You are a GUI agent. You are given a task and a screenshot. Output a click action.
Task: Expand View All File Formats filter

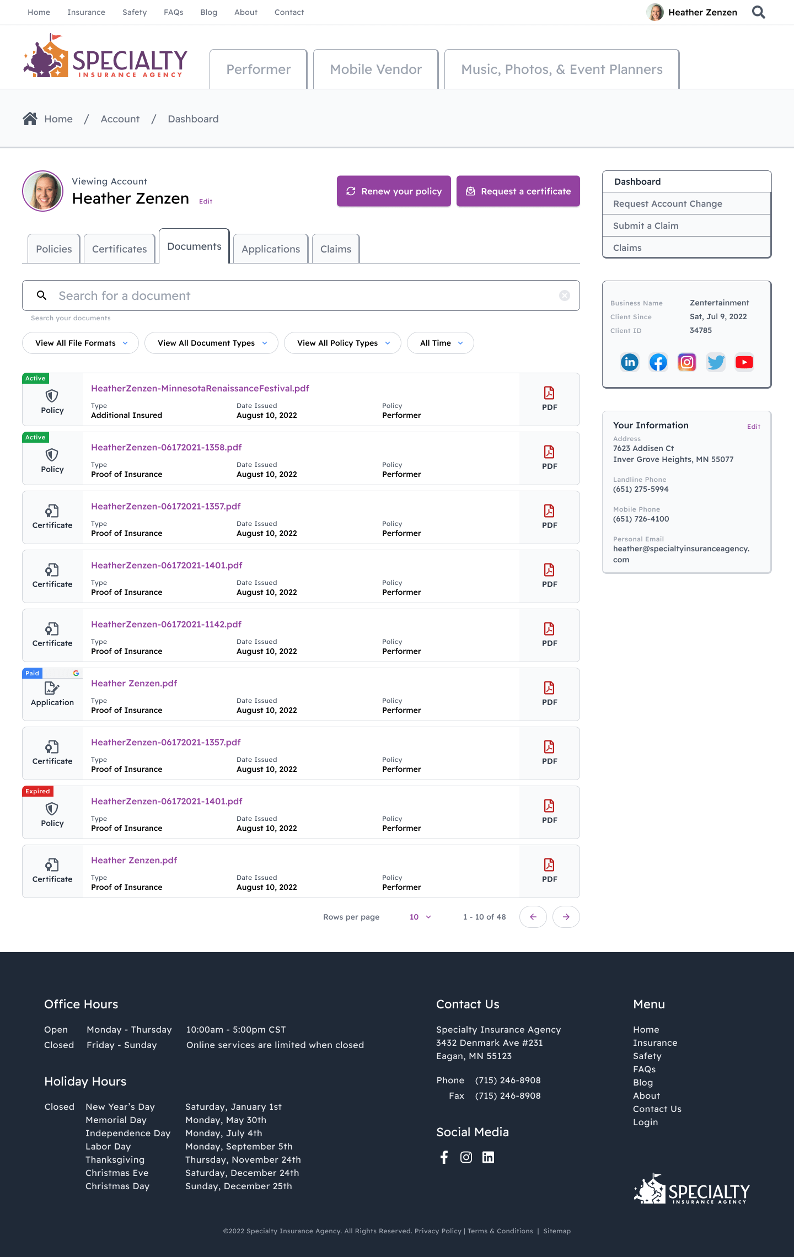81,343
